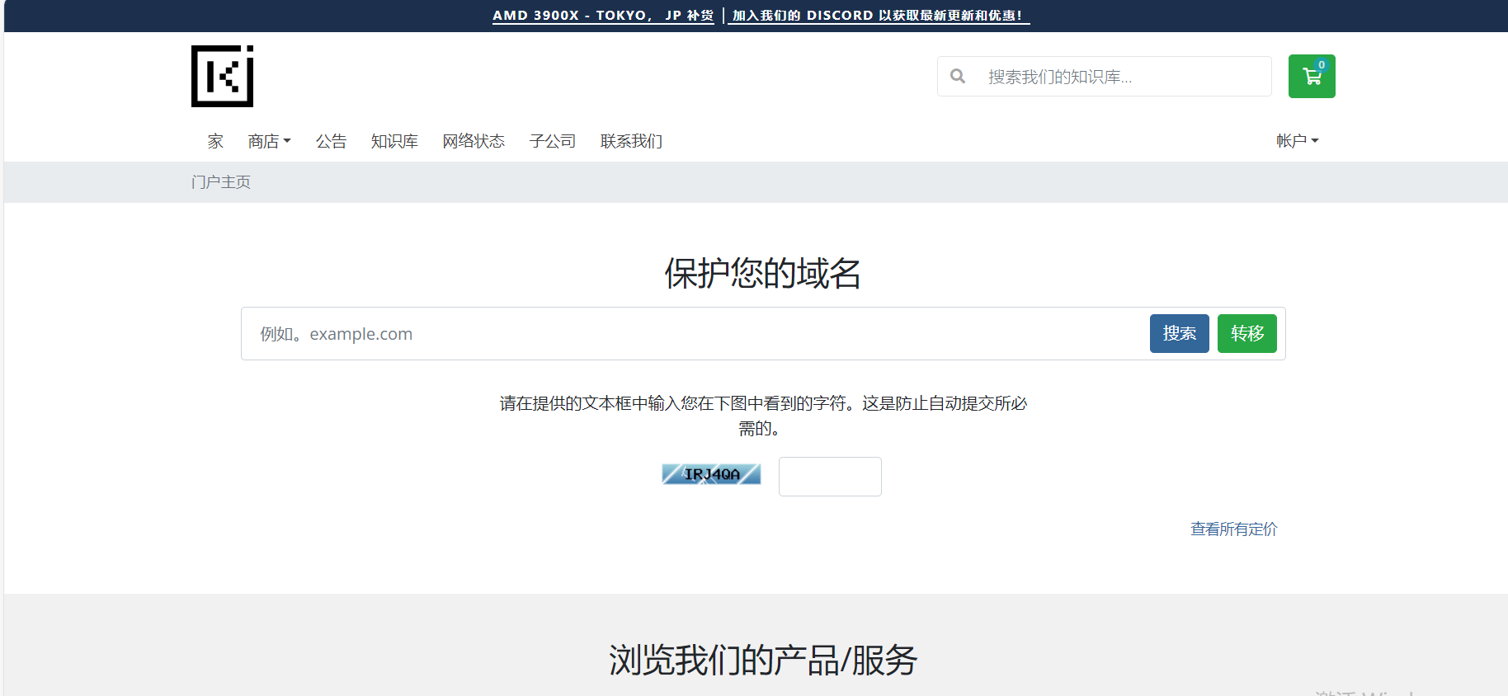Click the 门户主页 breadcrumb
Screen dimensions: 1508x696
pos(221,182)
